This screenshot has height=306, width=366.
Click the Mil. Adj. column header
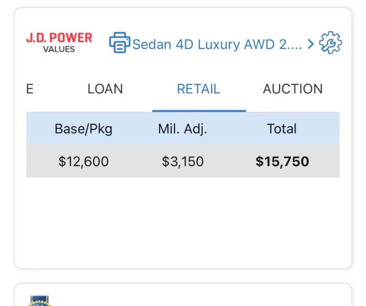point(182,129)
